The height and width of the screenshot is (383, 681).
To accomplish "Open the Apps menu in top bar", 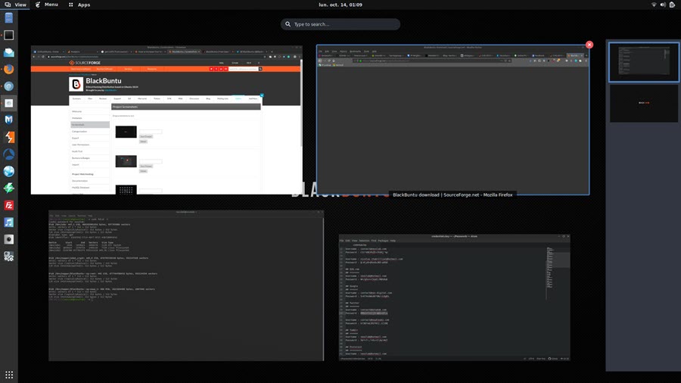I will pos(79,5).
